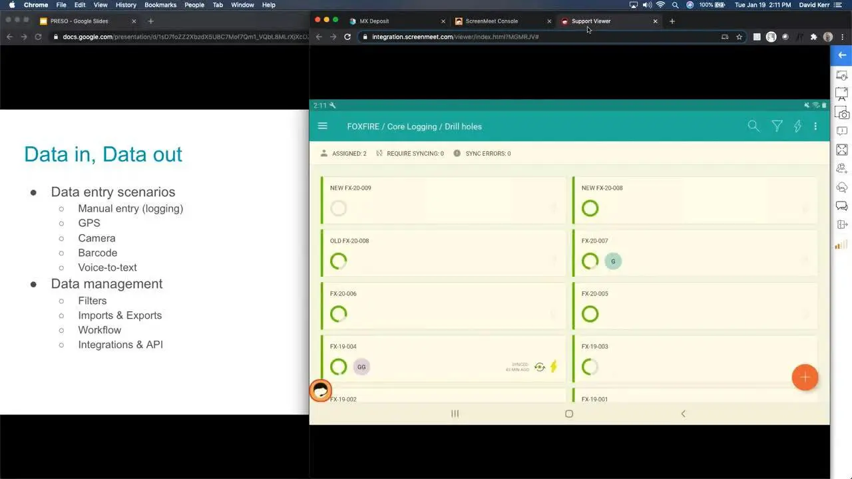Screen dimensions: 852x479
Task: Tap the progress ring on FX-20-006
Action: [338, 314]
